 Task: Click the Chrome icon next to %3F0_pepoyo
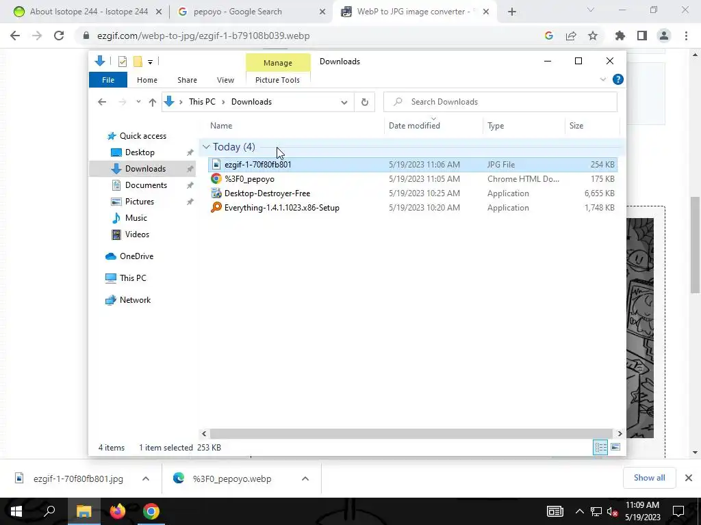tap(216, 179)
